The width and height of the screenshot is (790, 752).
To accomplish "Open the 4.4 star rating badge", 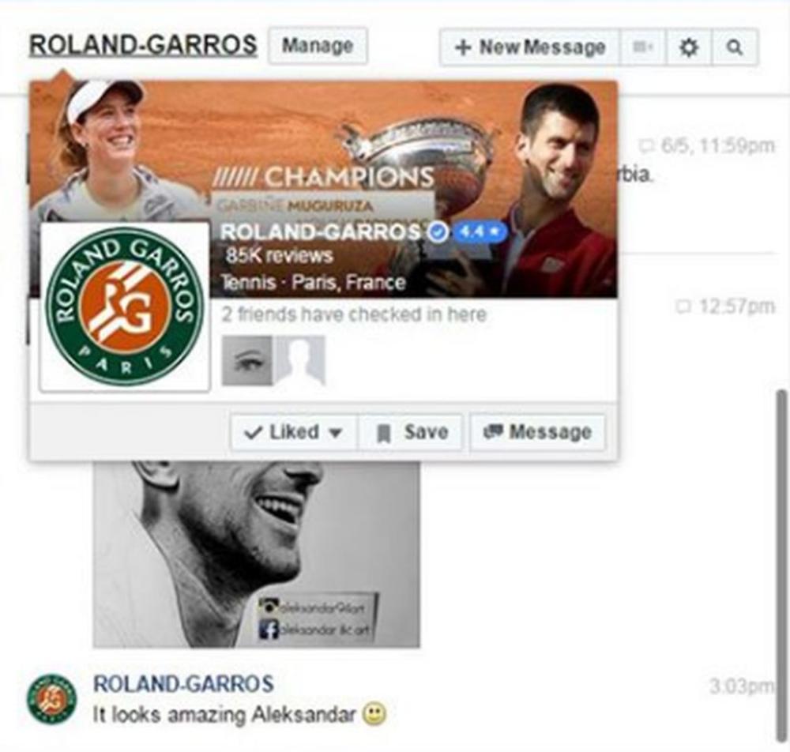I will (x=480, y=231).
